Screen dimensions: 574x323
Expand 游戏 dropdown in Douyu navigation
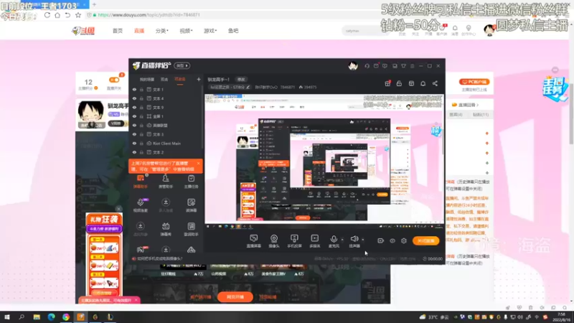coord(210,31)
